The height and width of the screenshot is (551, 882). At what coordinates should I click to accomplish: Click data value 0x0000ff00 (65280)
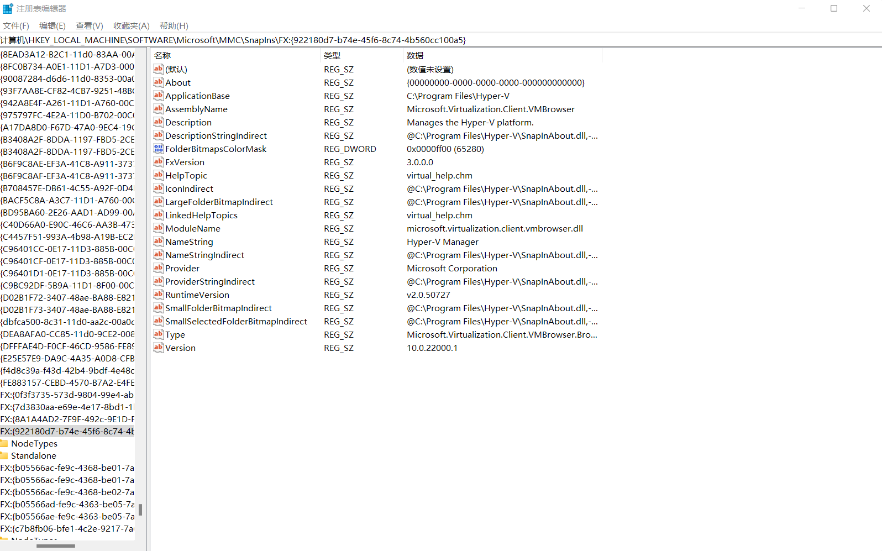(x=445, y=149)
